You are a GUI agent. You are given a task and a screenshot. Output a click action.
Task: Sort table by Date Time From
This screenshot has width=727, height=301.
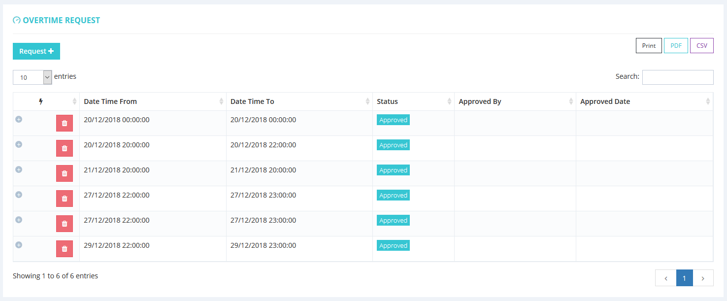[153, 101]
